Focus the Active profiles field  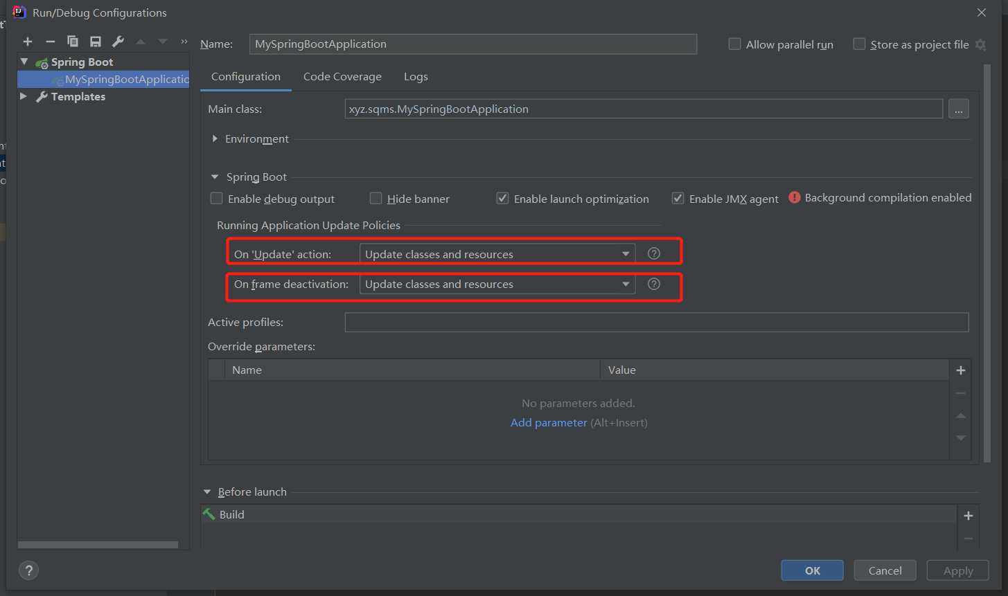(657, 322)
